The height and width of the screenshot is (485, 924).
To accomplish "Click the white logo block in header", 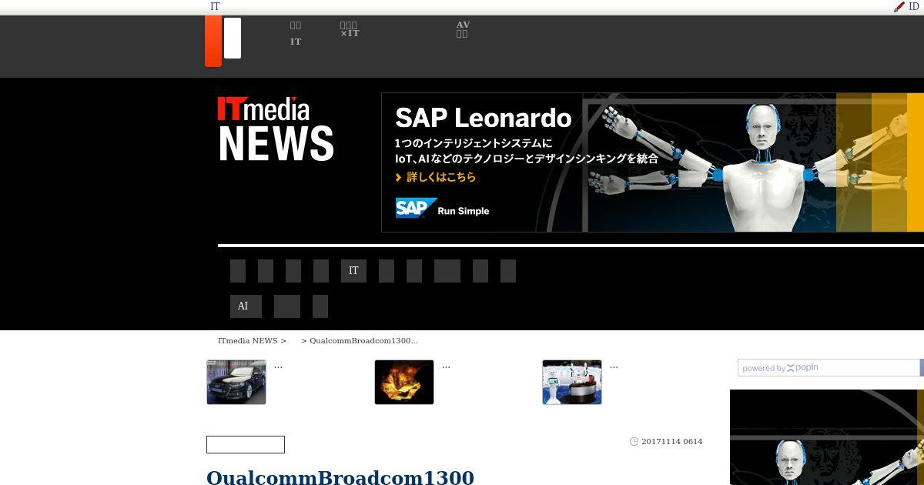I will (x=233, y=38).
